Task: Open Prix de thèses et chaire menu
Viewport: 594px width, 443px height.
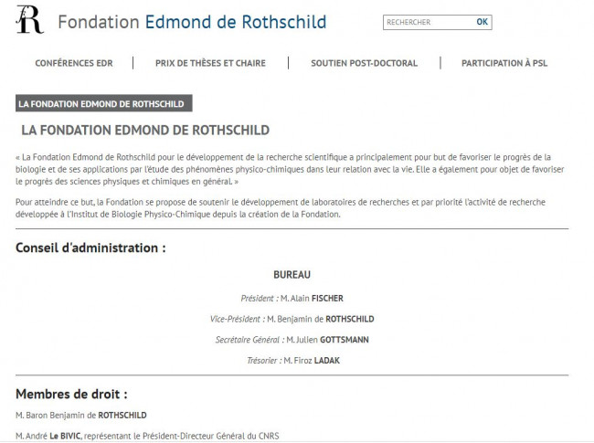Action: 210,63
